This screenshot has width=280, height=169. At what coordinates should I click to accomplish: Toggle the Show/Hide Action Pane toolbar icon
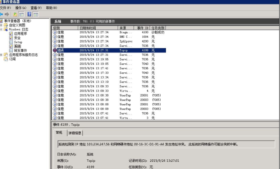point(35,14)
